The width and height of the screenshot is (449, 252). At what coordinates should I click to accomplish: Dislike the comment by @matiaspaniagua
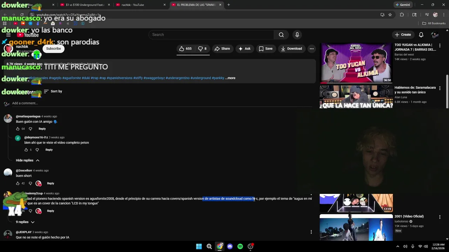[30, 129]
